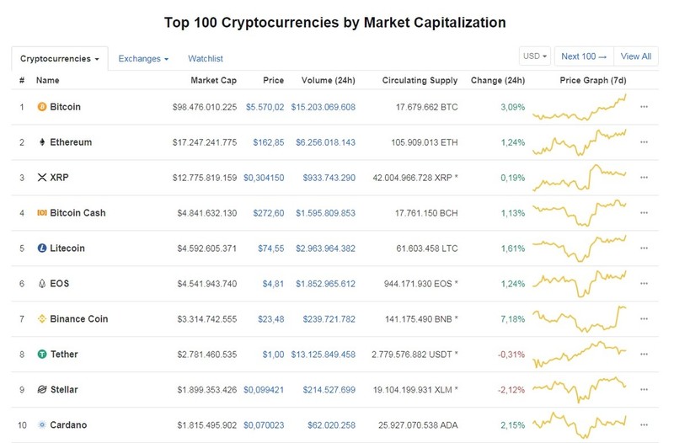Sort by Market Cap column header
This screenshot has width=674, height=443.
pos(213,80)
